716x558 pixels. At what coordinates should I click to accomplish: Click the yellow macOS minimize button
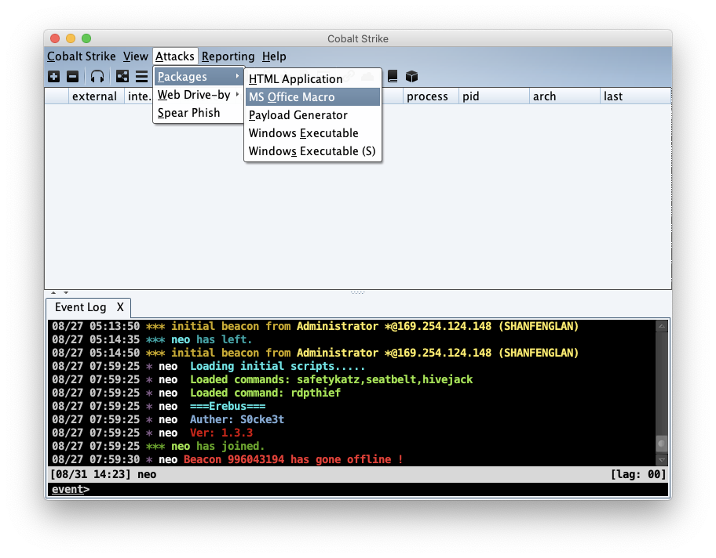(x=71, y=38)
